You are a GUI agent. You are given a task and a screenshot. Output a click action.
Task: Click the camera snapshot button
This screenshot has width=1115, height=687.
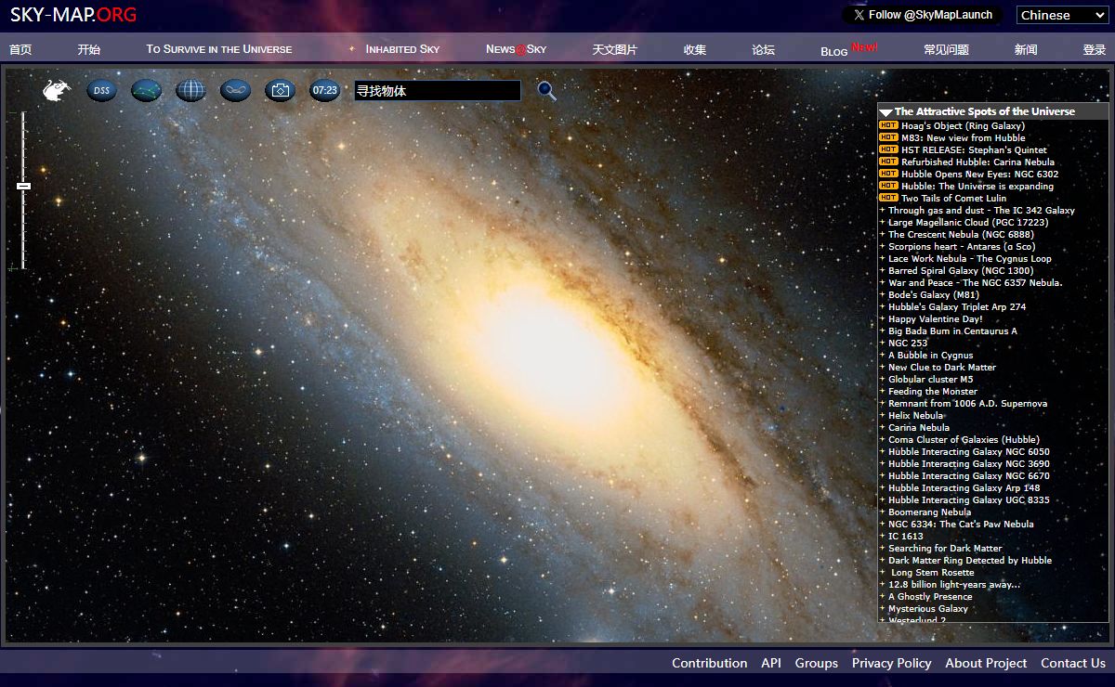click(x=280, y=90)
